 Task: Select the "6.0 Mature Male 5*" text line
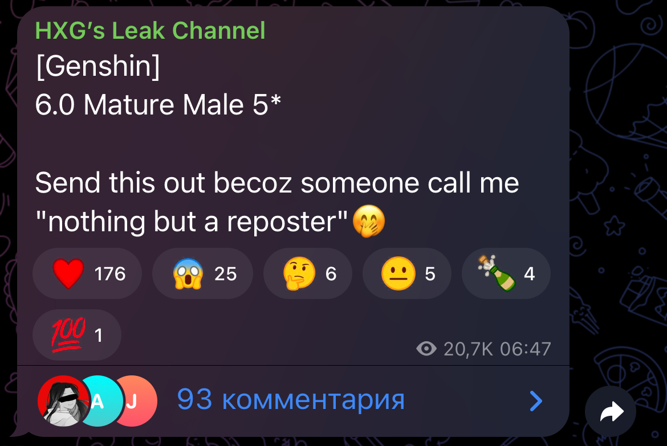click(158, 105)
